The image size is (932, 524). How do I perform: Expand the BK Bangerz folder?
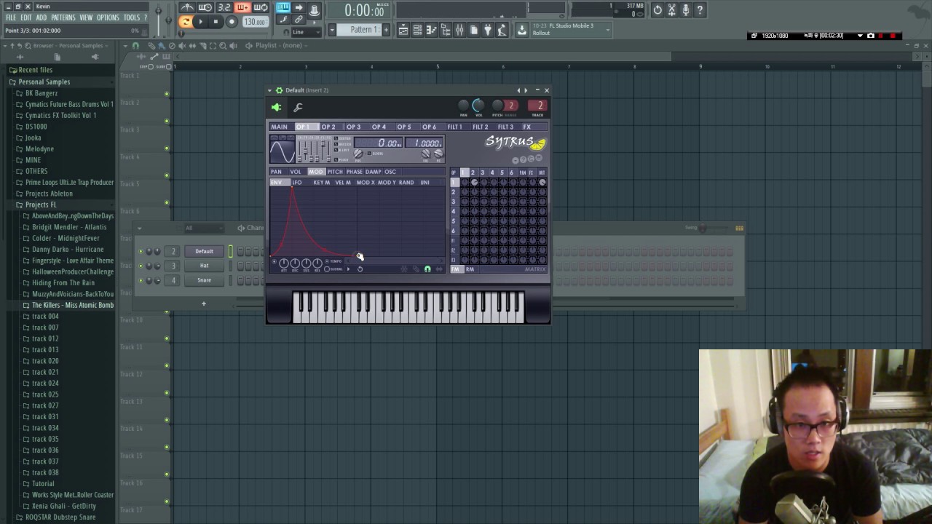(x=41, y=93)
